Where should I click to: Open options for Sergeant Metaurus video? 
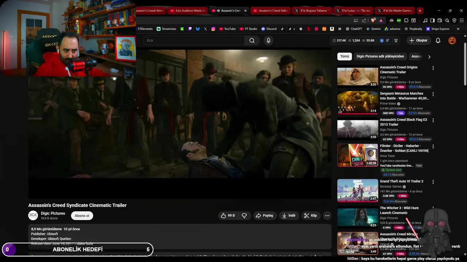433,94
